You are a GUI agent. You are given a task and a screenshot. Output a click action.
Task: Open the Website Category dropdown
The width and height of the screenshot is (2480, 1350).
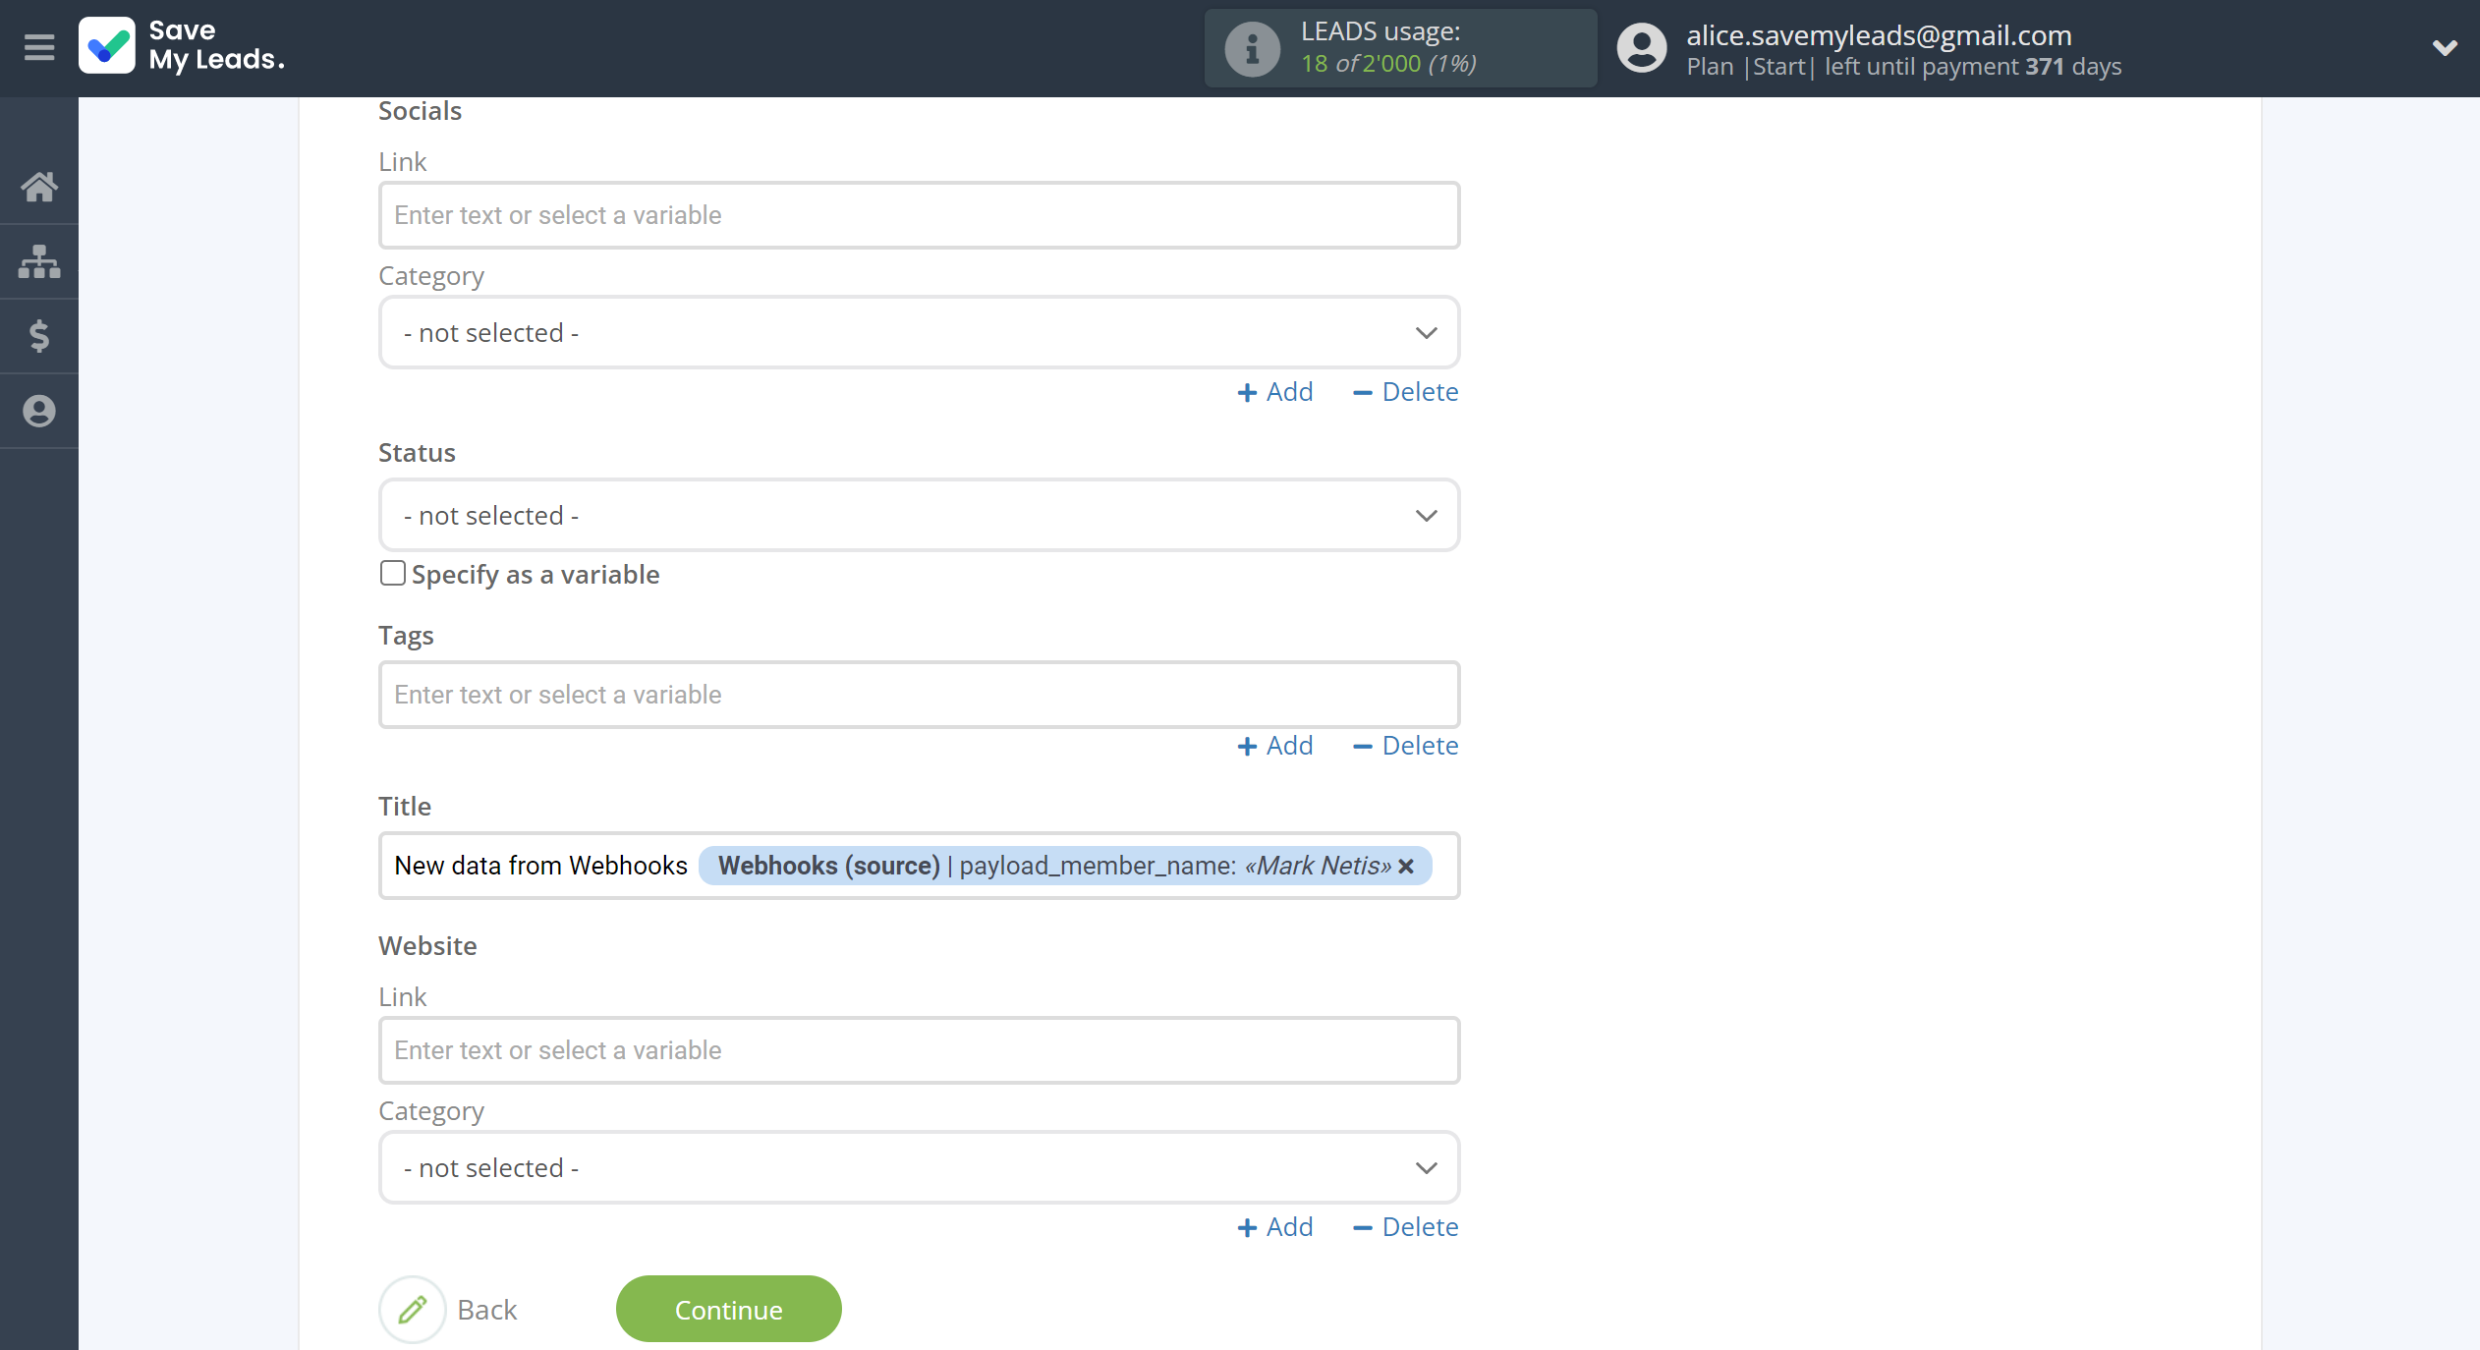[x=919, y=1168]
